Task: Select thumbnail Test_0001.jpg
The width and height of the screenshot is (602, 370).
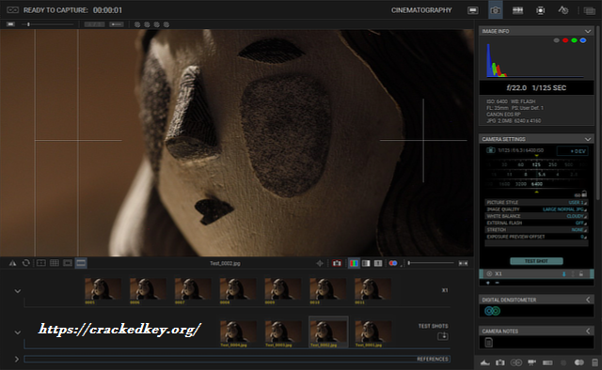Action: coord(373,331)
